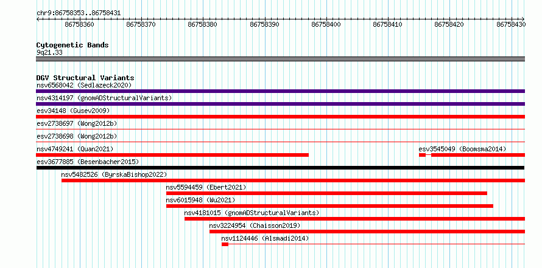Click the esv34148 (Gusev2009) label
542x268 pixels.
73,111
